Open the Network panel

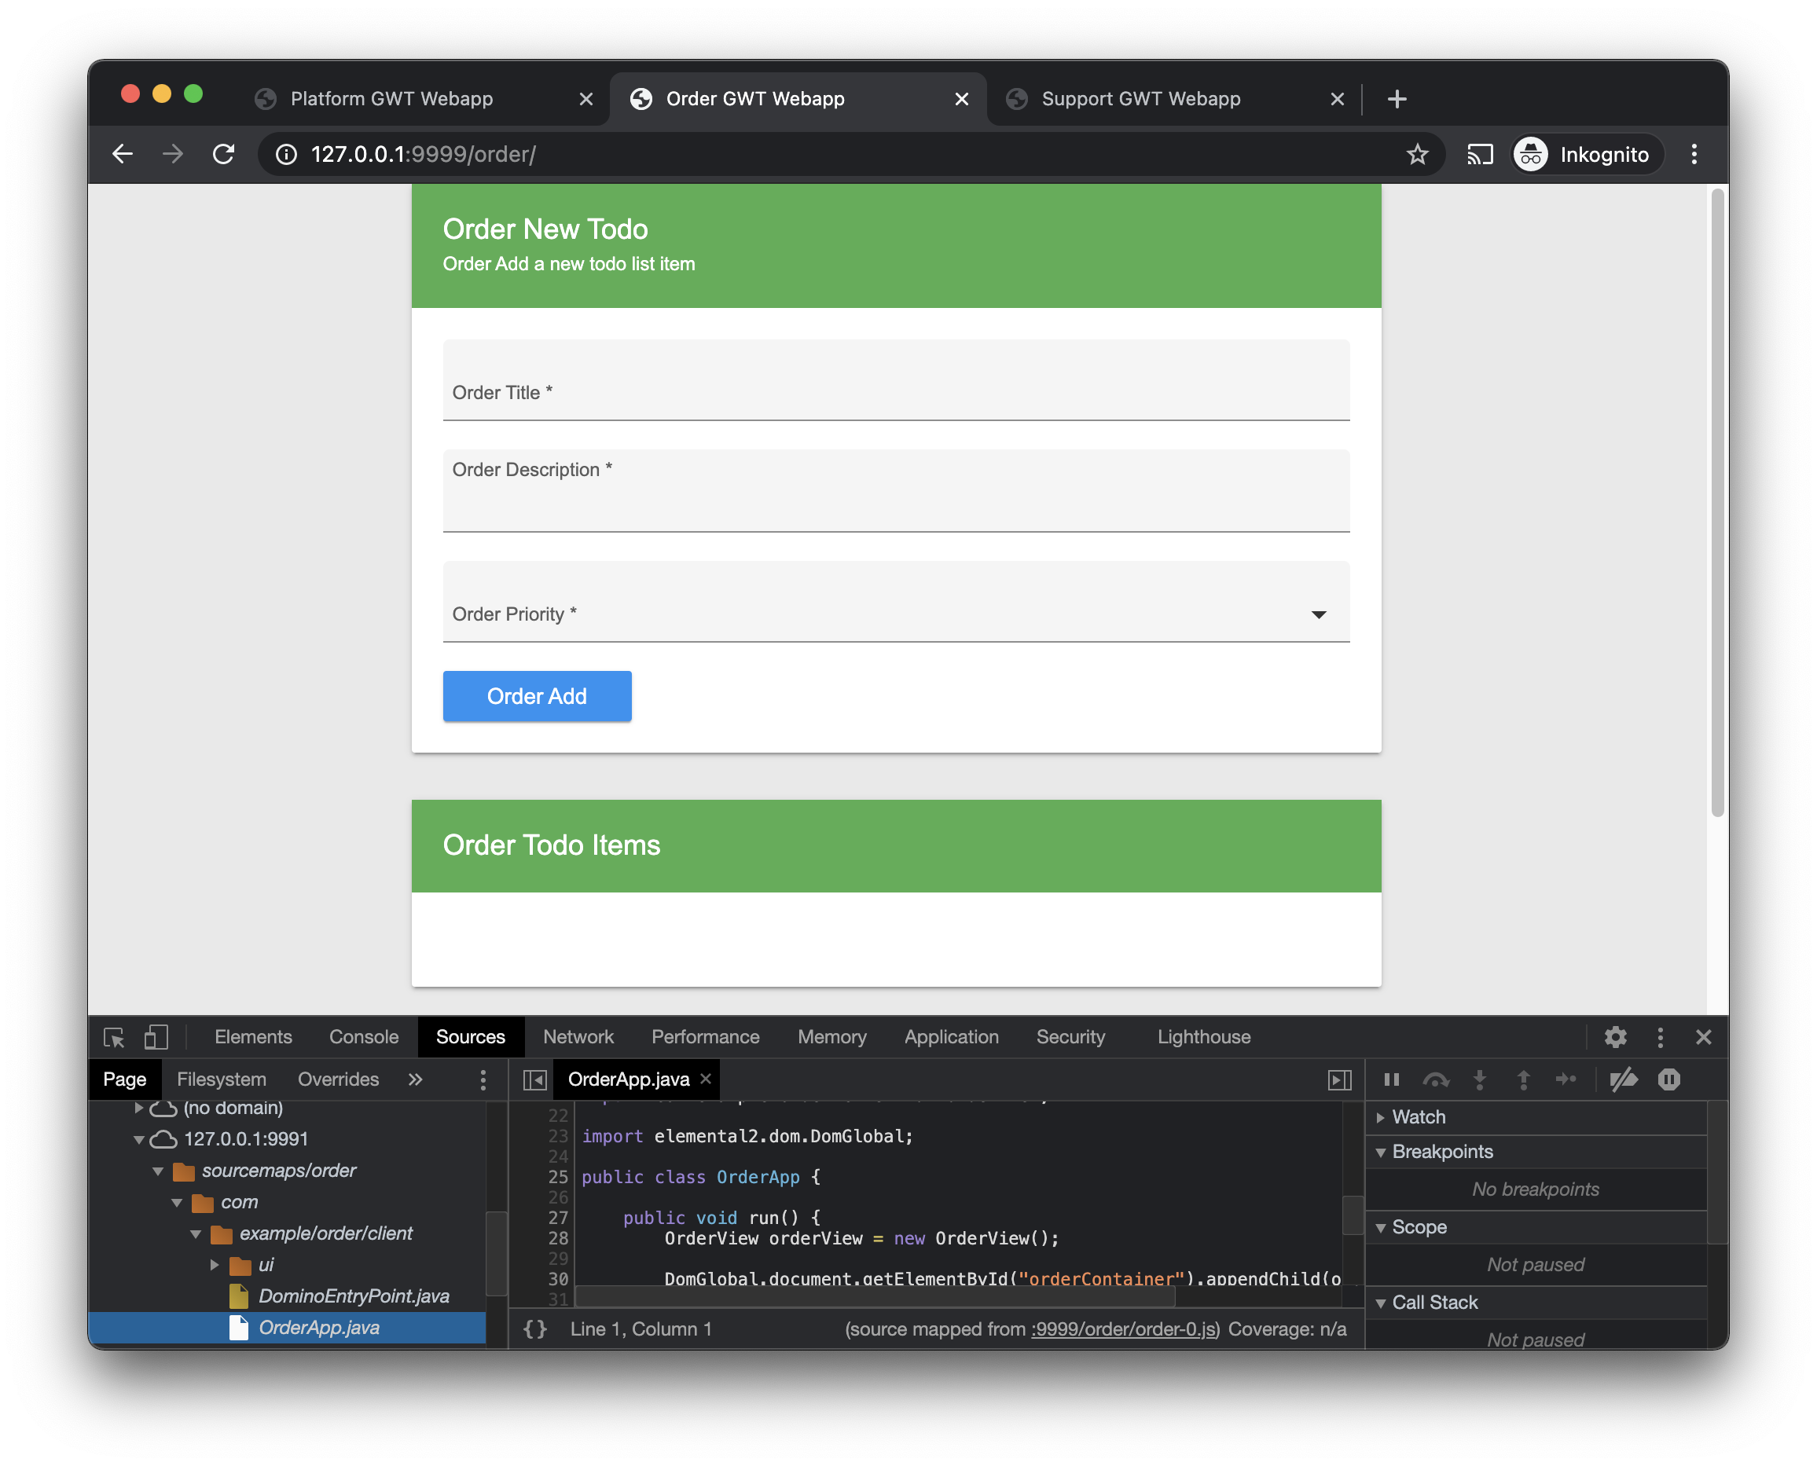[578, 1037]
